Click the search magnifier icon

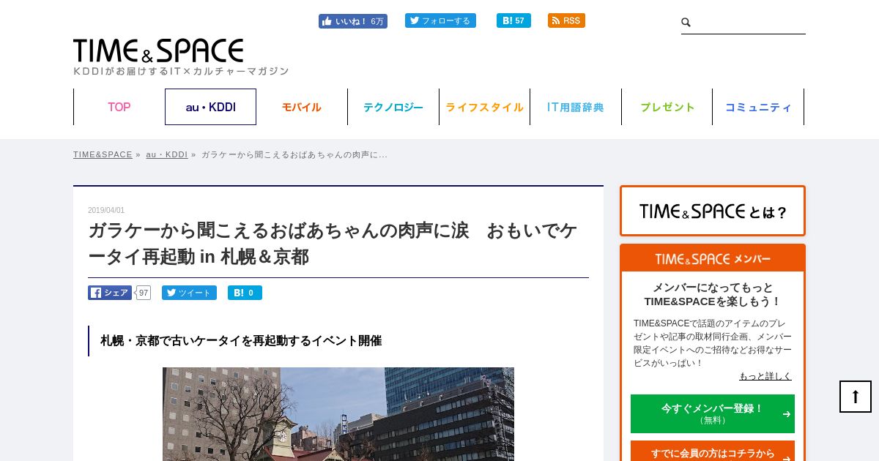coord(686,23)
